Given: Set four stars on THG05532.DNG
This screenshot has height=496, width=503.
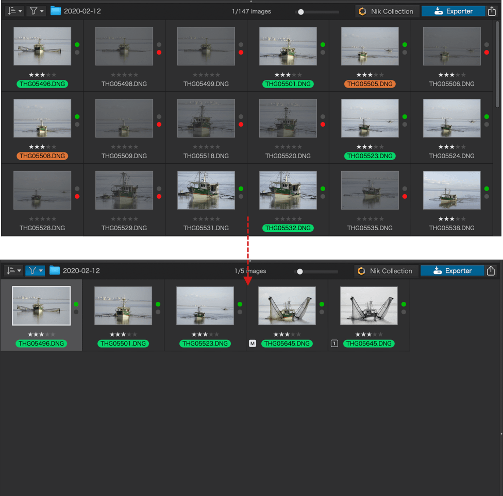Looking at the screenshot, I should (294, 219).
